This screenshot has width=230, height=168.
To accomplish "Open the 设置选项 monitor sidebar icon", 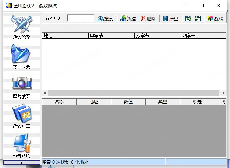I will [x=22, y=143].
